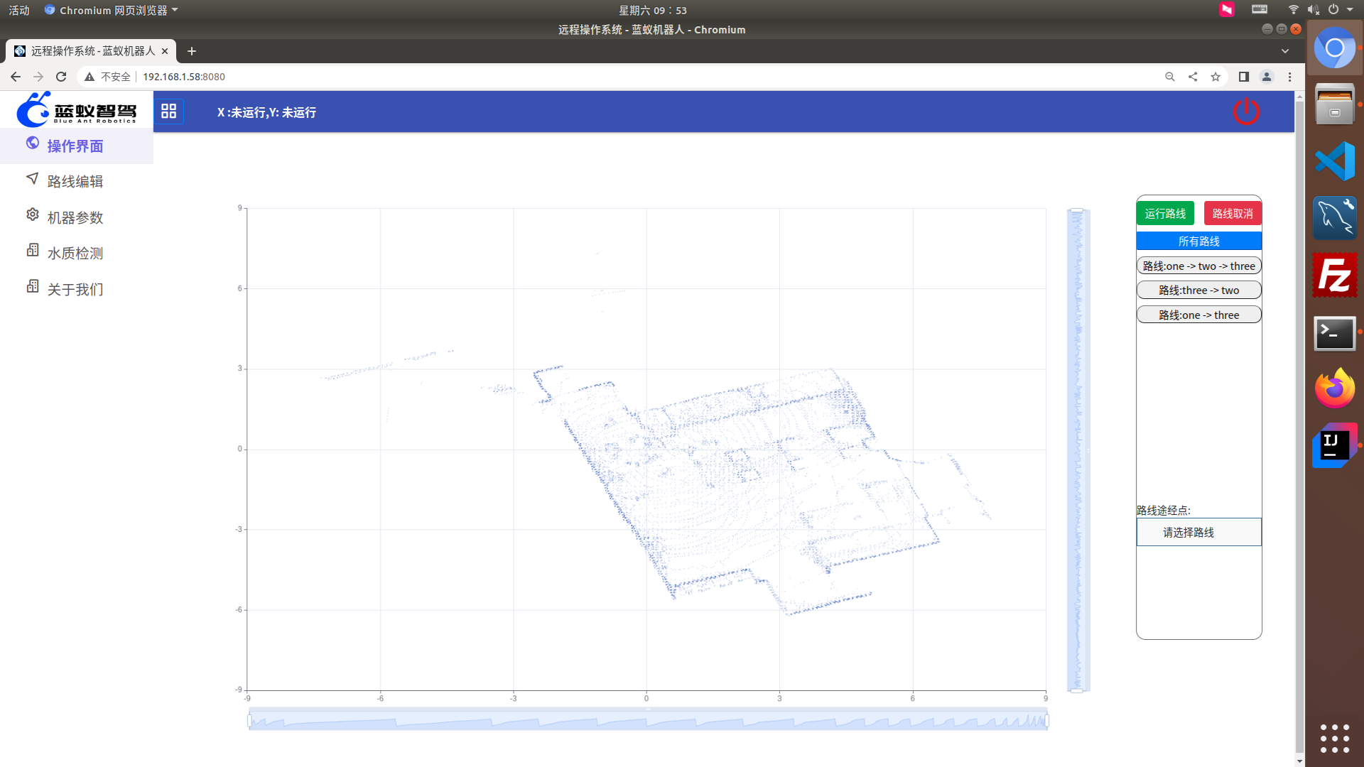
Task: Click the arrow icon beside 路线编辑
Action: coord(33,179)
